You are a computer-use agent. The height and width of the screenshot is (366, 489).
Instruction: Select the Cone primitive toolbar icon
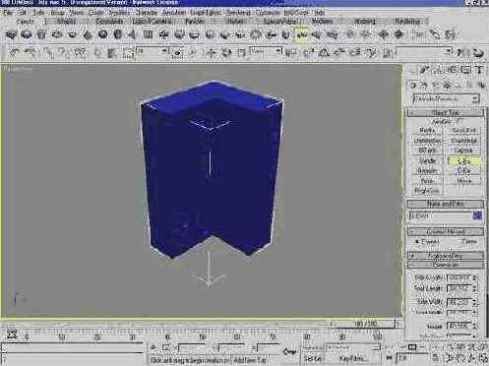tap(88, 34)
